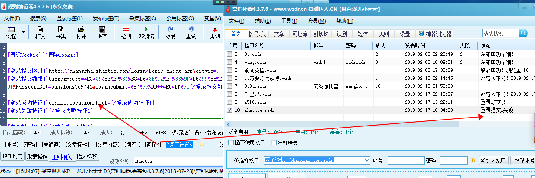Click the 采集 document icon

pos(61,32)
